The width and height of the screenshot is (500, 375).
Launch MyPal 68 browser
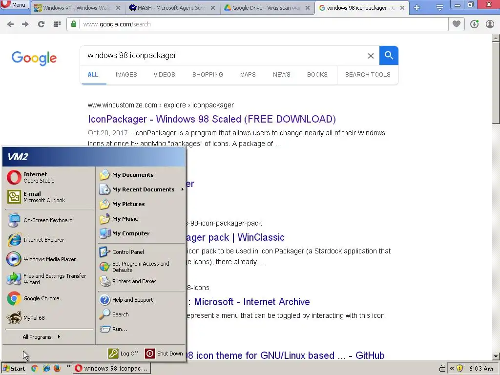49,318
